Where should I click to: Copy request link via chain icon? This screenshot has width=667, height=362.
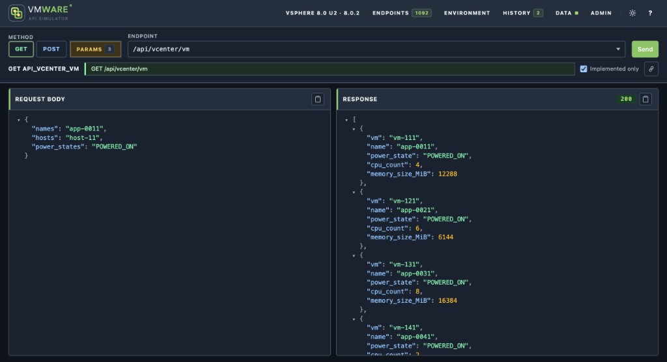coord(651,69)
